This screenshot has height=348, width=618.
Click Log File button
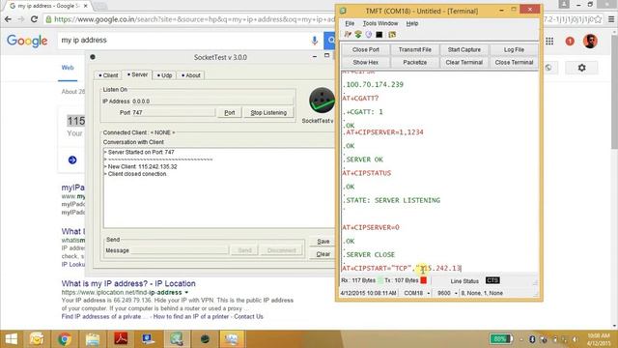pyautogui.click(x=514, y=49)
